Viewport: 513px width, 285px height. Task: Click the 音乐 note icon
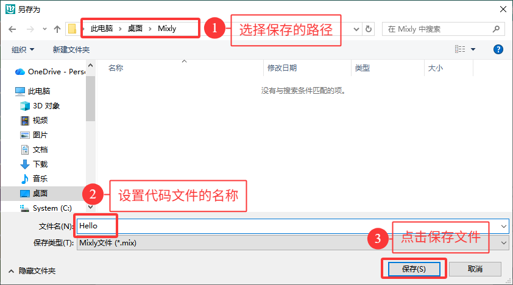coord(25,179)
